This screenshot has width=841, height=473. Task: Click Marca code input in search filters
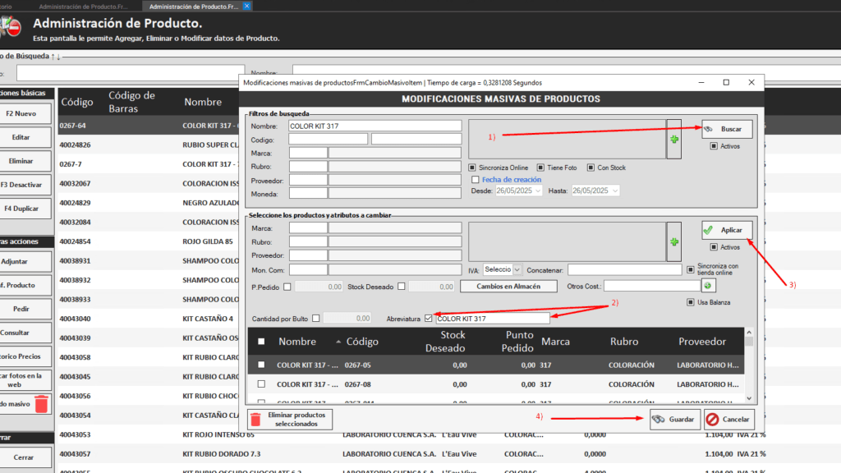pos(308,154)
